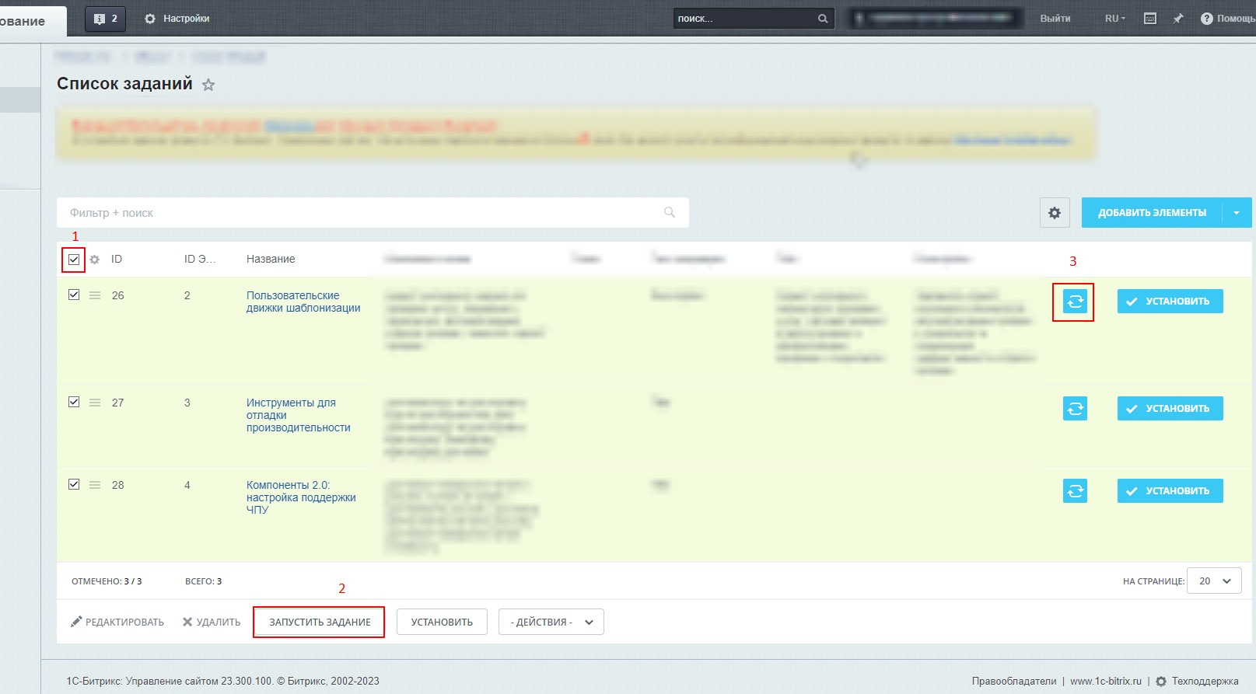Open Помощь help menu
The height and width of the screenshot is (694, 1256).
pyautogui.click(x=1228, y=19)
